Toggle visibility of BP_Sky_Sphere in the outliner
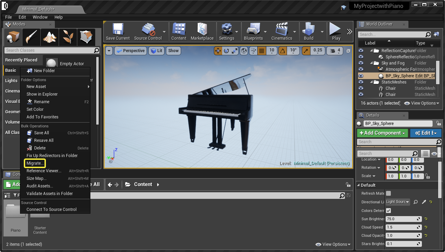Image resolution: width=445 pixels, height=252 pixels. [361, 76]
